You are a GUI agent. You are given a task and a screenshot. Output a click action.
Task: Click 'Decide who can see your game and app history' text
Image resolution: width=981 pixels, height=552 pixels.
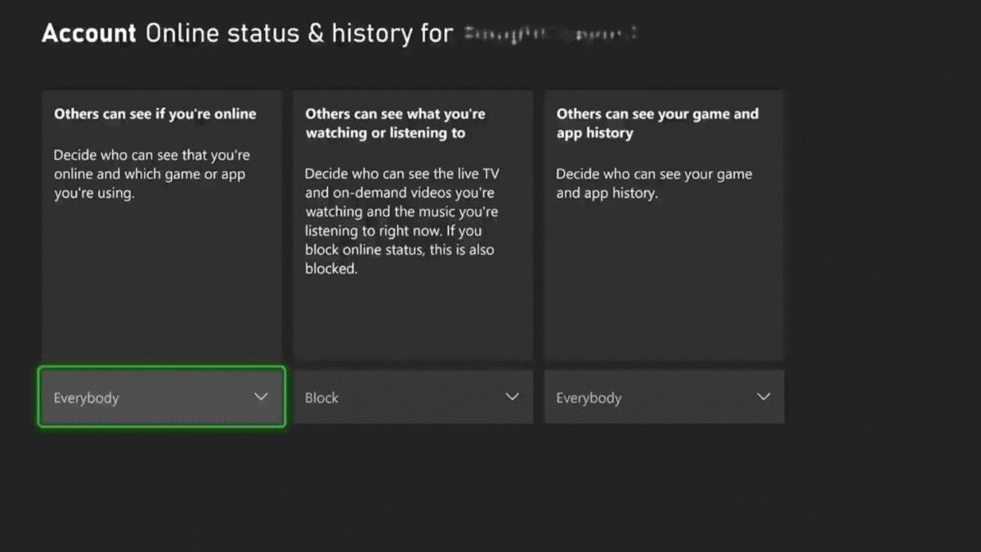(x=654, y=184)
